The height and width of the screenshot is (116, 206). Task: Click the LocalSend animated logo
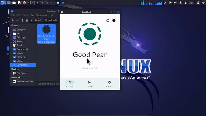click(x=90, y=34)
